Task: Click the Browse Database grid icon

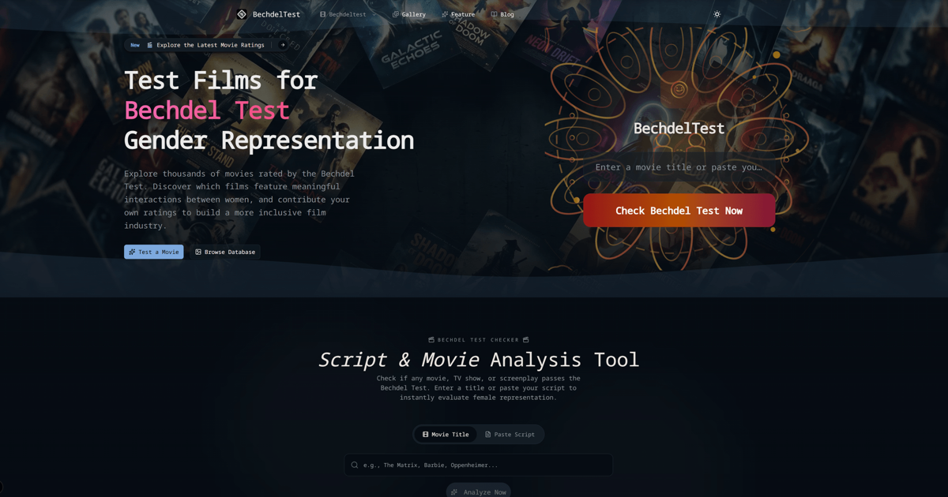Action: click(x=198, y=252)
